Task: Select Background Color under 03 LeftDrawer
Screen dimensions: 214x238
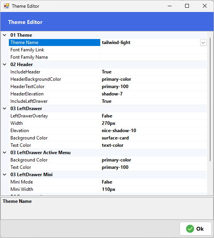Action: 29,138
